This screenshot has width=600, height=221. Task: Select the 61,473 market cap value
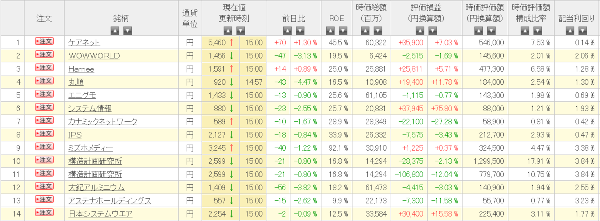[x=371, y=187]
